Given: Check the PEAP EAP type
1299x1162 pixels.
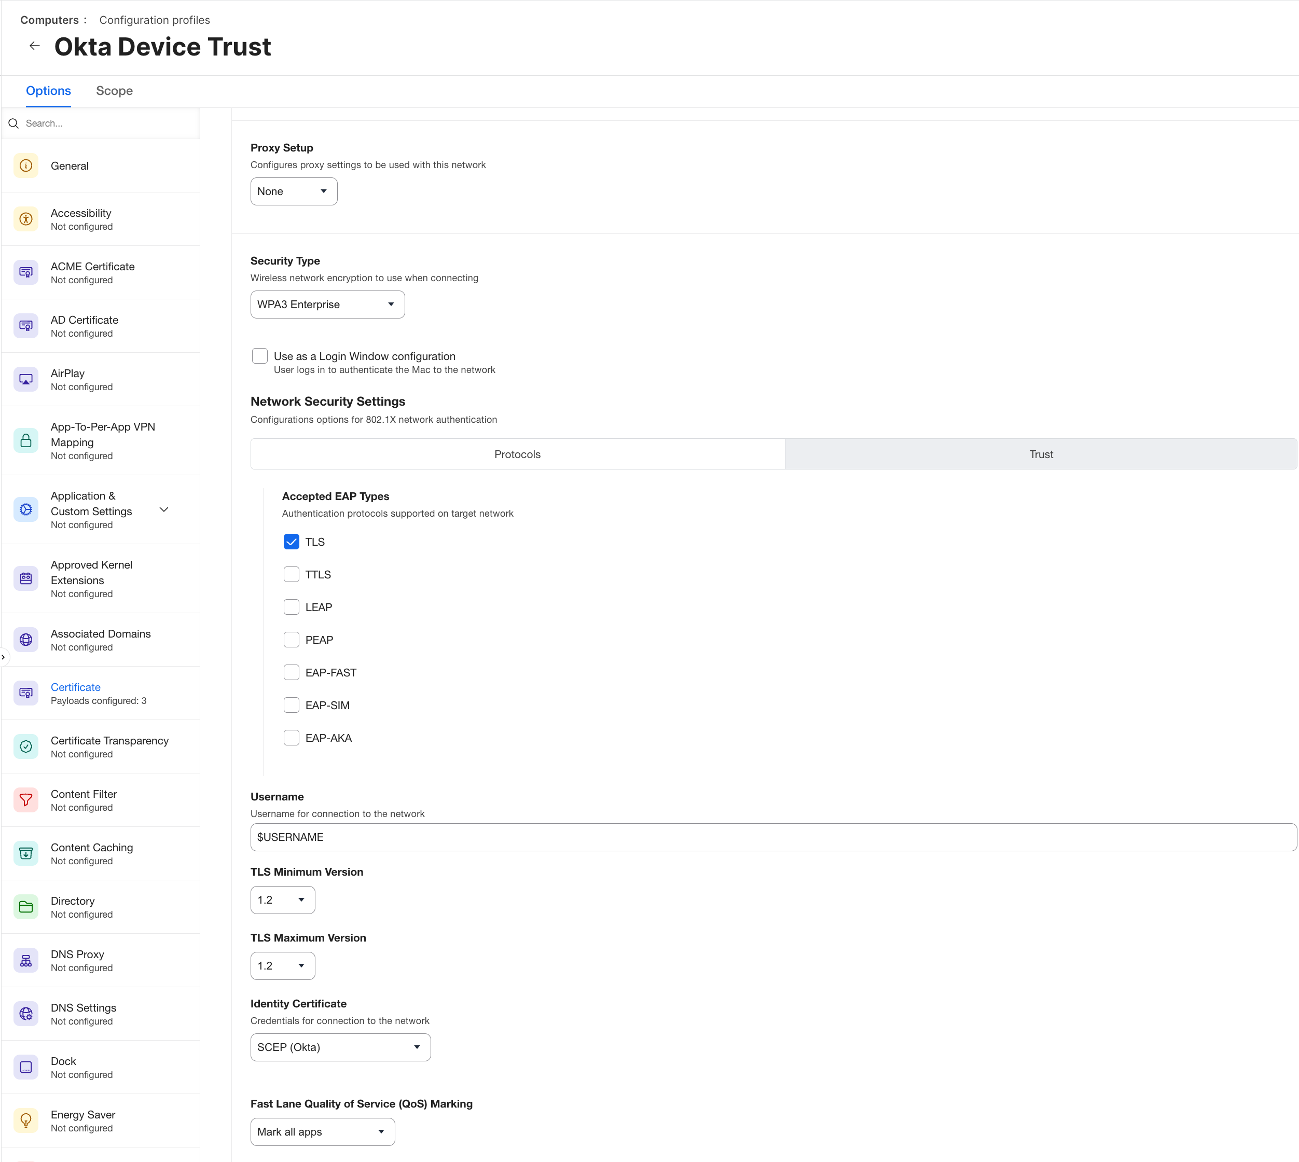Looking at the screenshot, I should [291, 640].
